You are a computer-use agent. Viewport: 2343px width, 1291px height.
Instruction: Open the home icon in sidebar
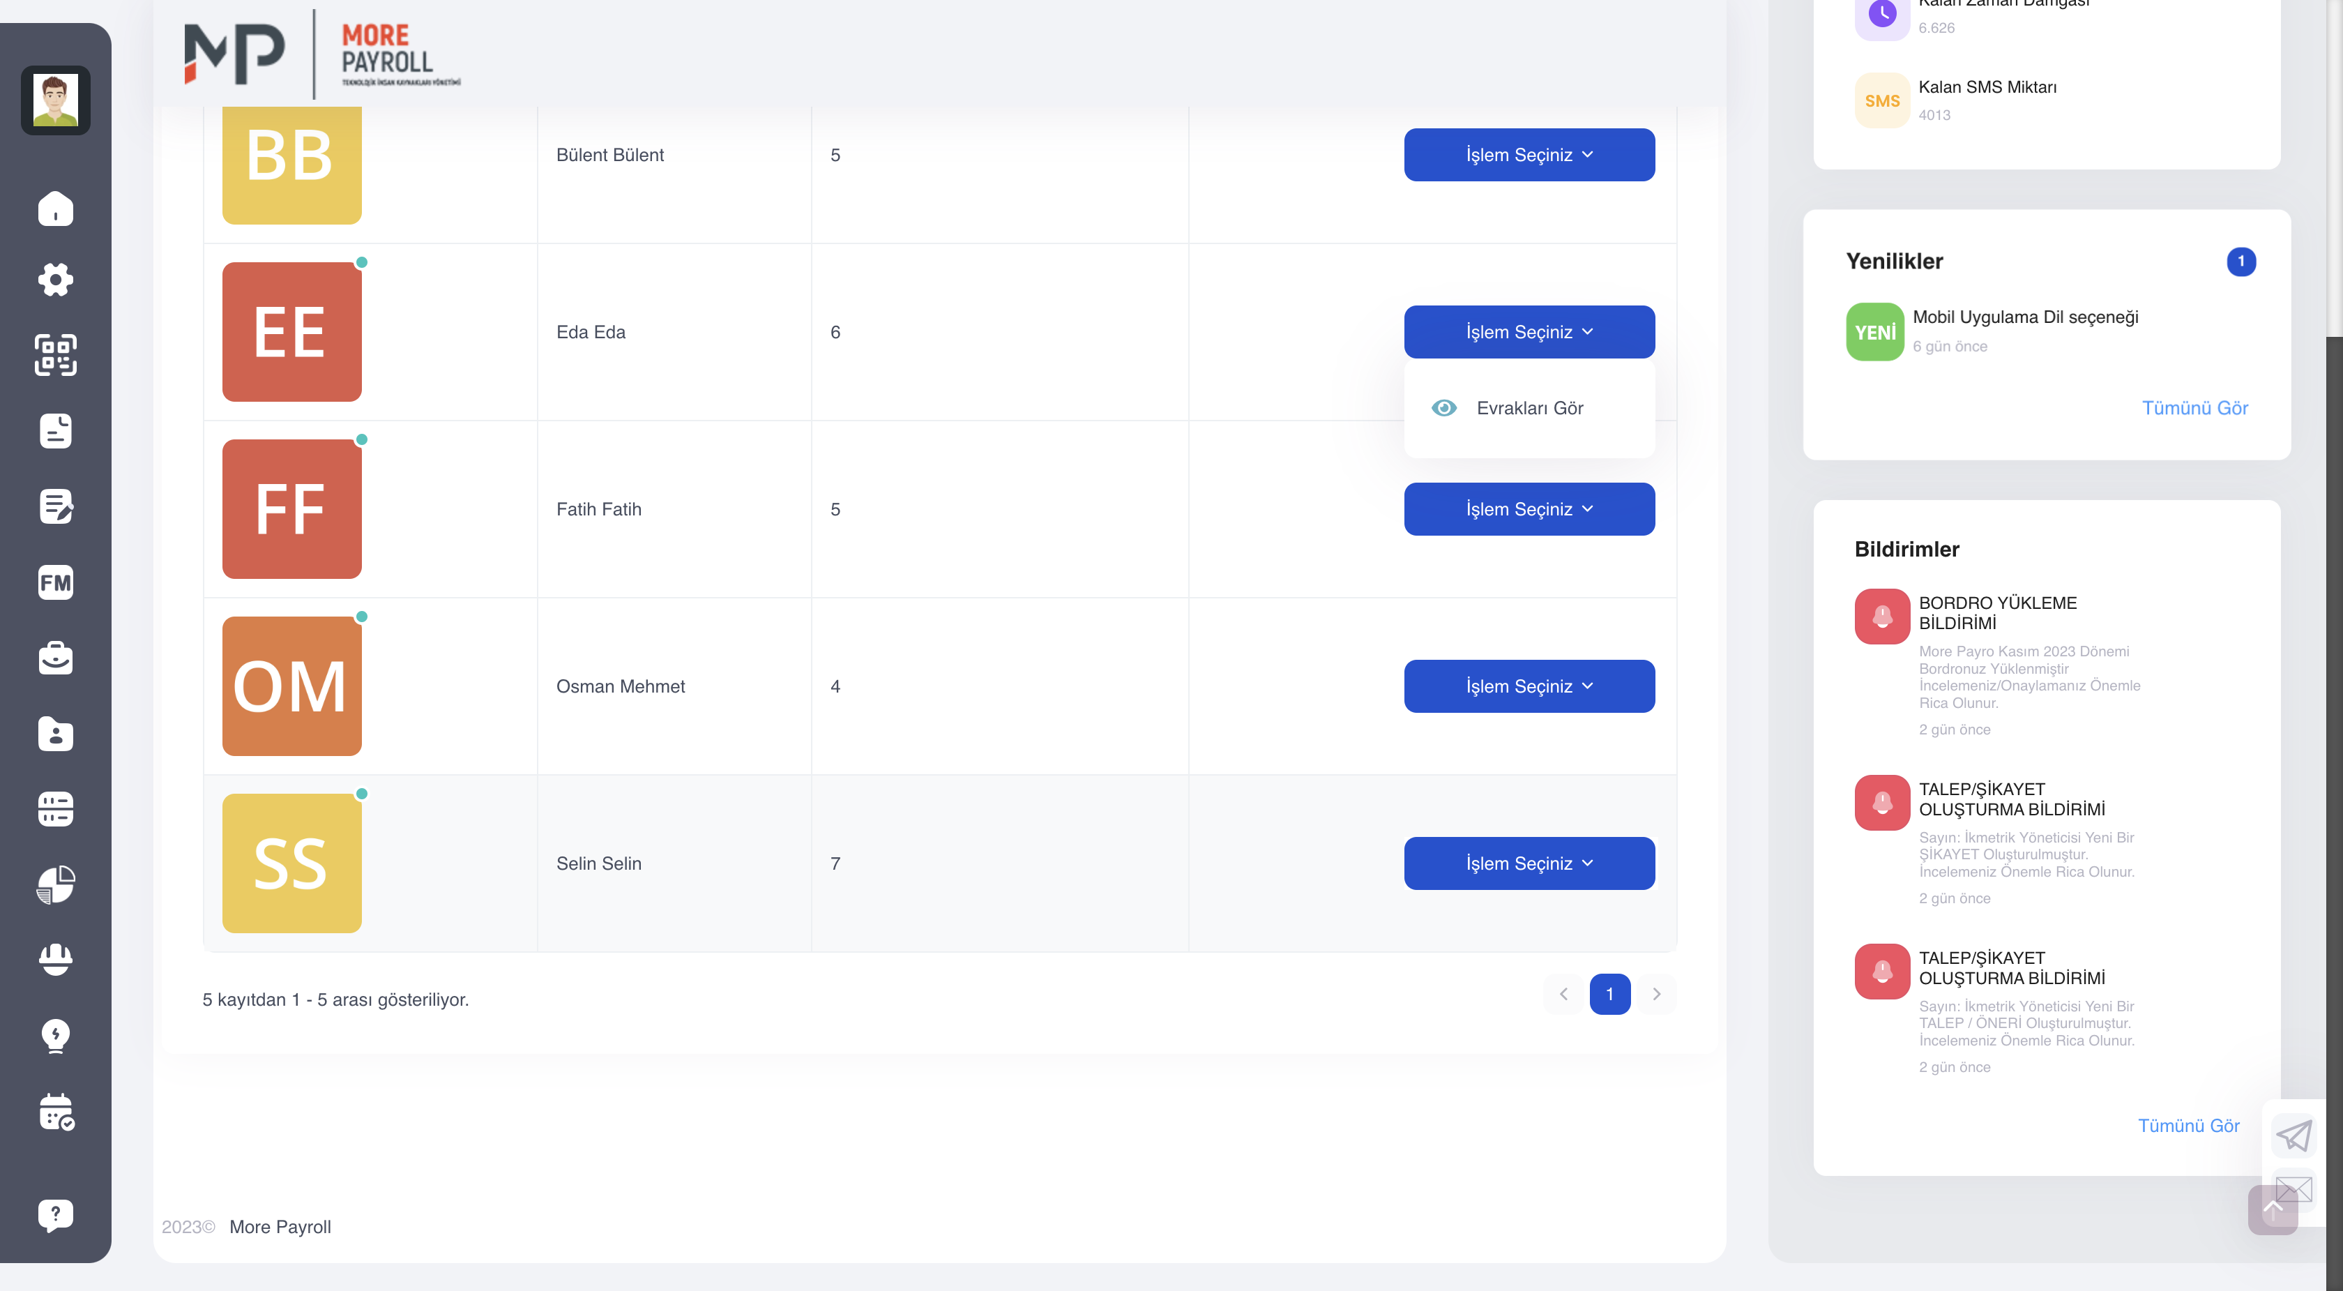[x=56, y=209]
